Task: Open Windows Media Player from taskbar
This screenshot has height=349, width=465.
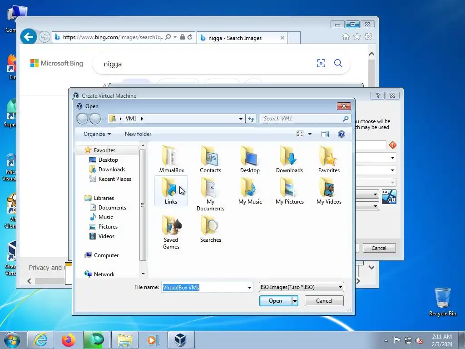Action: [x=153, y=340]
